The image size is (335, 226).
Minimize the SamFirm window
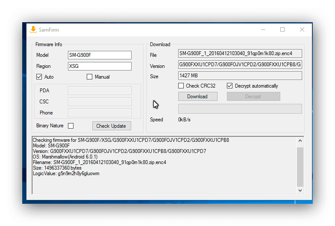pyautogui.click(x=263, y=30)
